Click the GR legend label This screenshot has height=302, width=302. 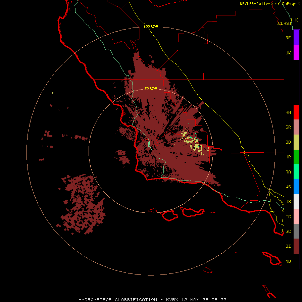[x=288, y=127]
